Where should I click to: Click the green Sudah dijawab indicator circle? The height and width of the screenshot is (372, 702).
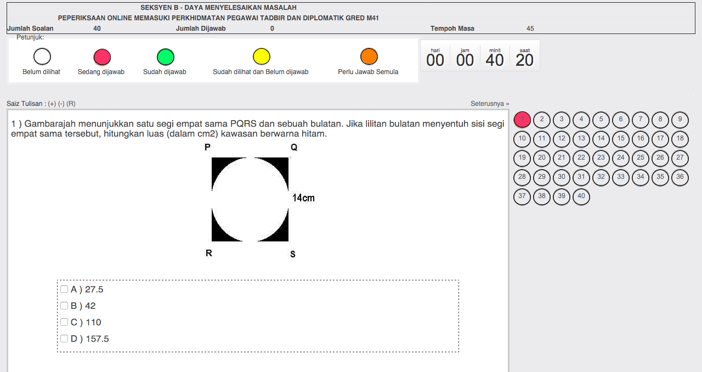coord(166,55)
